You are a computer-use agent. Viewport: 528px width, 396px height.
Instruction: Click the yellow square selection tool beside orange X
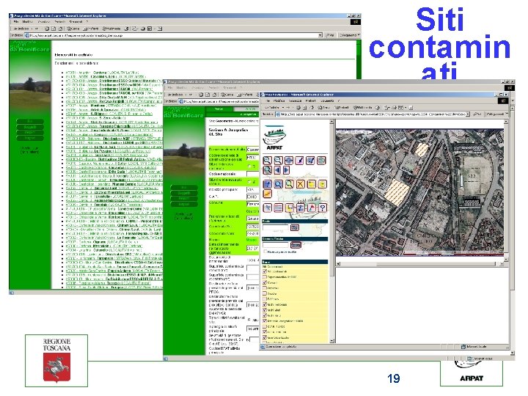312,184
